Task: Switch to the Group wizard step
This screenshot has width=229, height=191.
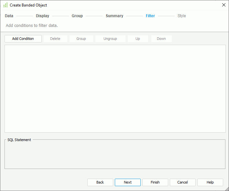Action: pos(77,16)
